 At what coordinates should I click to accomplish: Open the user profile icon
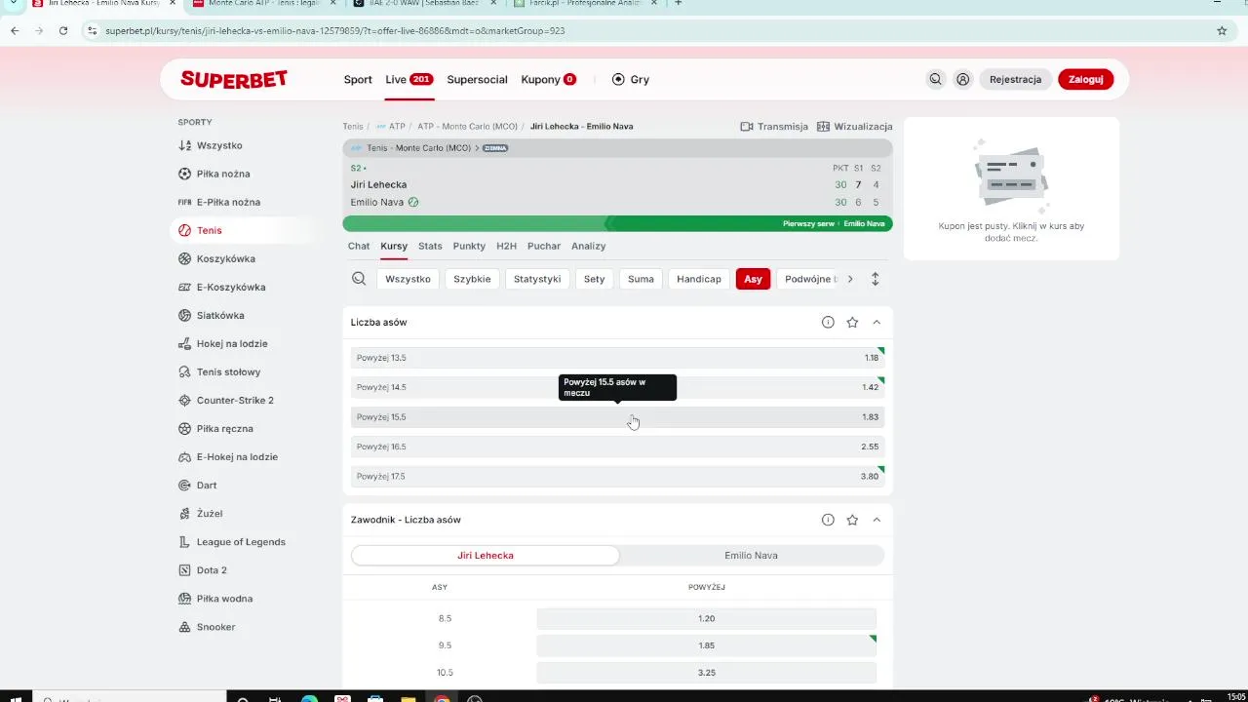tap(962, 80)
